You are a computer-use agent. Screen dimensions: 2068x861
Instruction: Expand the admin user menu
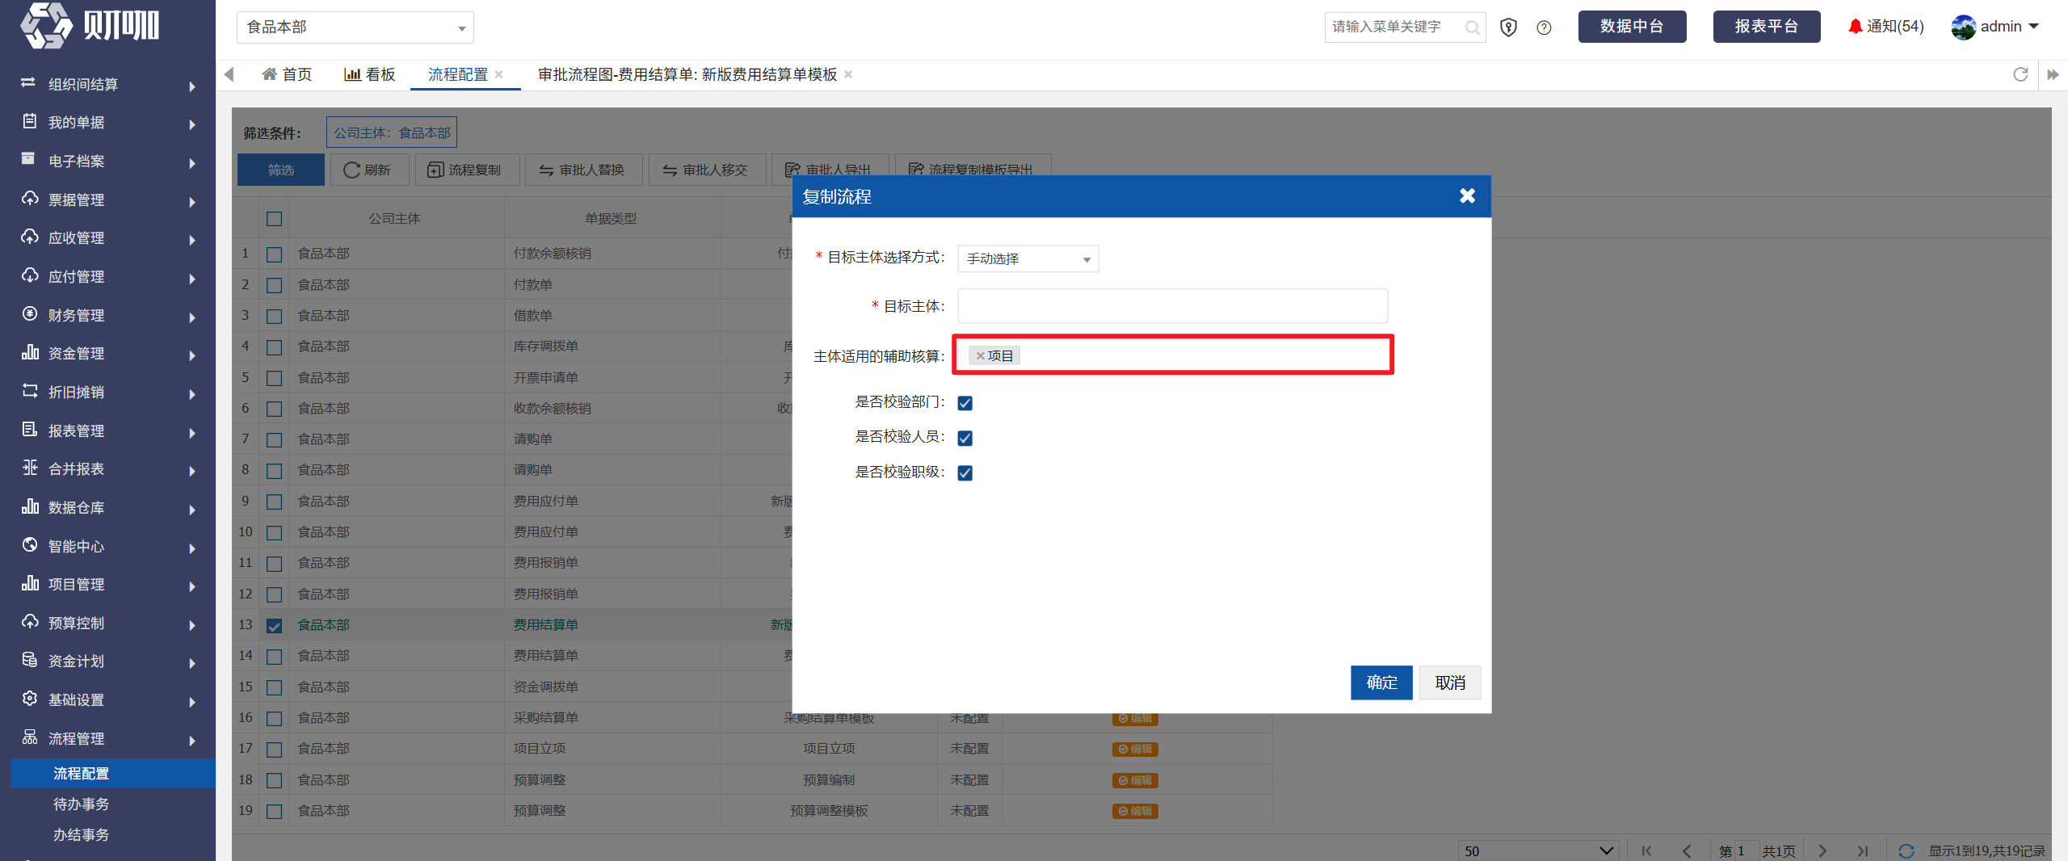coord(1995,27)
